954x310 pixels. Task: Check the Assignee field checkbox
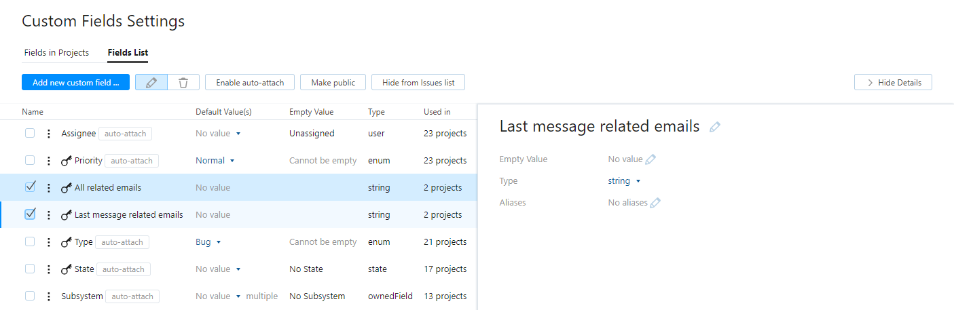[x=30, y=133]
